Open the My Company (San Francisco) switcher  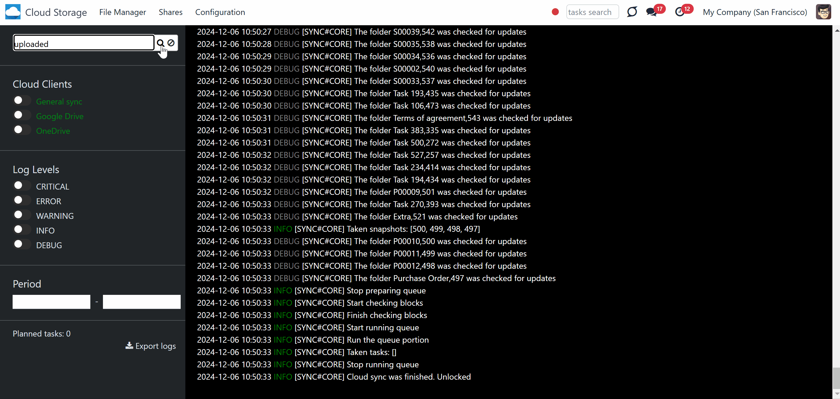point(755,12)
